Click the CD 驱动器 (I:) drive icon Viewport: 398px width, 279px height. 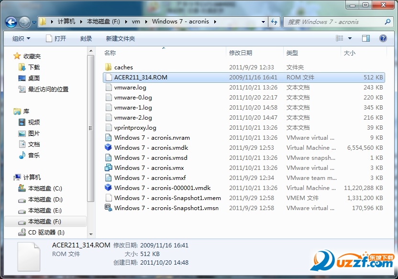point(22,233)
